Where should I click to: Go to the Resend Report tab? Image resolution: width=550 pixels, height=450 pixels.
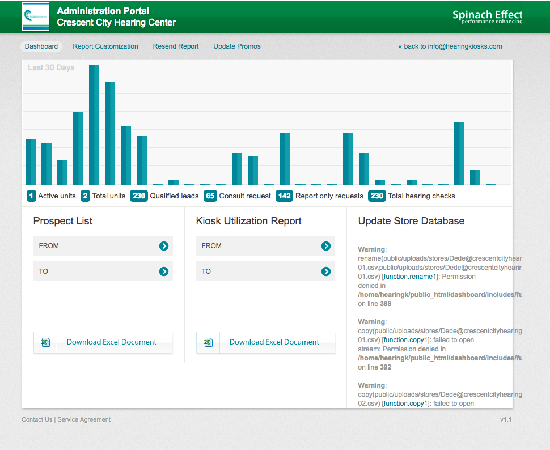pyautogui.click(x=176, y=46)
